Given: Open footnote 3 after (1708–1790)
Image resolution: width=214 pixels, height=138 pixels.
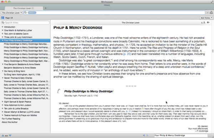Looking at the screenshot, I should point(70,63).
